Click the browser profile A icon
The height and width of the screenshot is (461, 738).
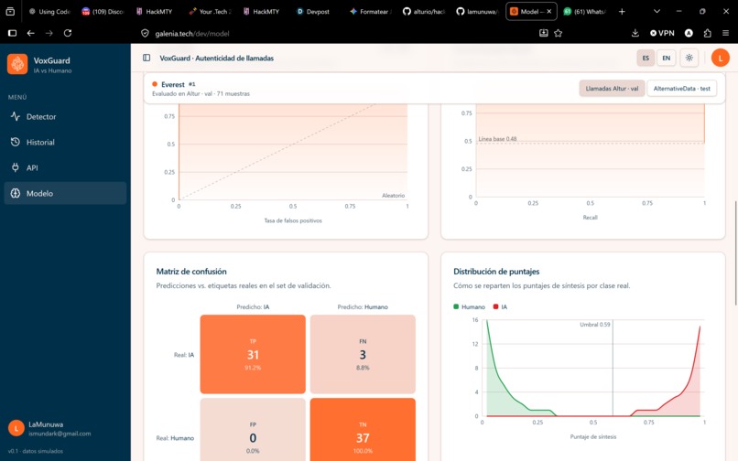click(689, 33)
